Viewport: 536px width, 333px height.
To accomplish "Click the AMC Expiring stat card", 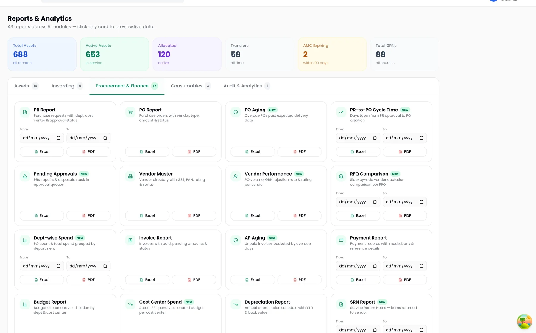I will tap(332, 54).
